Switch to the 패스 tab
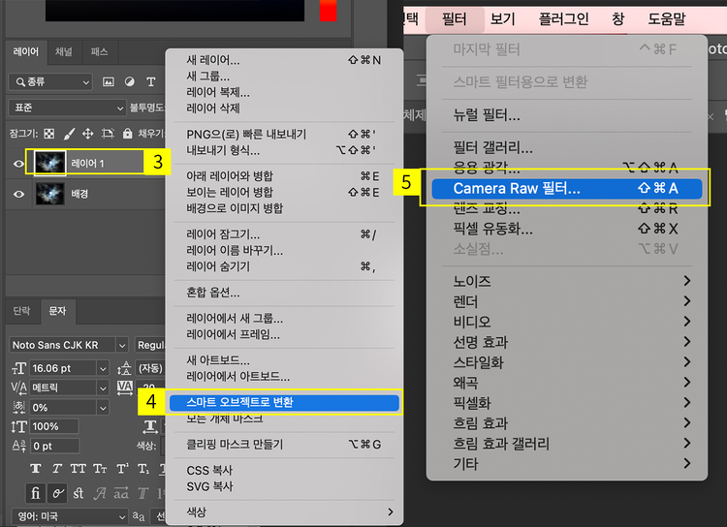Viewport: 727px width, 527px height. click(99, 51)
